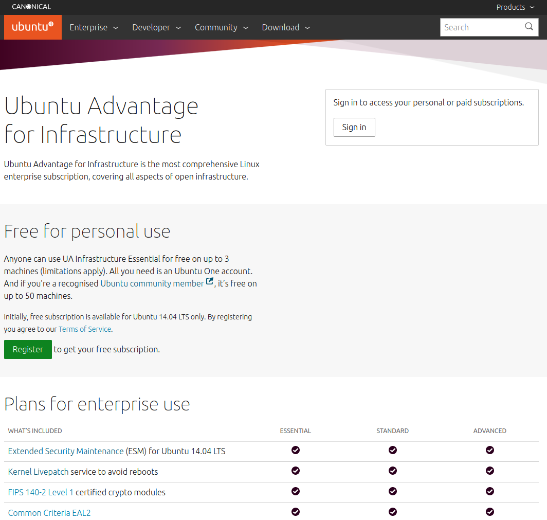
Task: Click Kernel Livepatch checkmark under Advanced
Action: click(x=490, y=471)
